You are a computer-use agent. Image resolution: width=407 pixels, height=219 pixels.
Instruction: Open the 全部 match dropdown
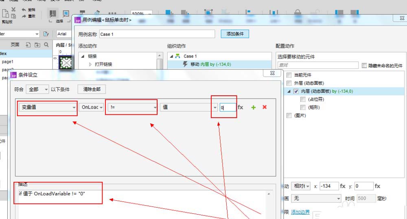tap(37, 90)
